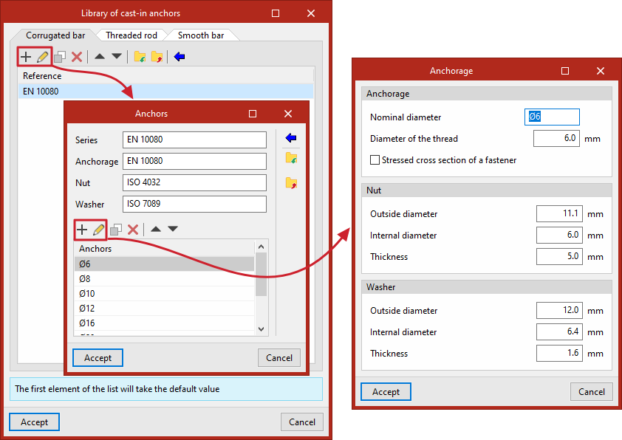Cancel the Anchors dialog
Image resolution: width=622 pixels, height=440 pixels.
pyautogui.click(x=279, y=357)
